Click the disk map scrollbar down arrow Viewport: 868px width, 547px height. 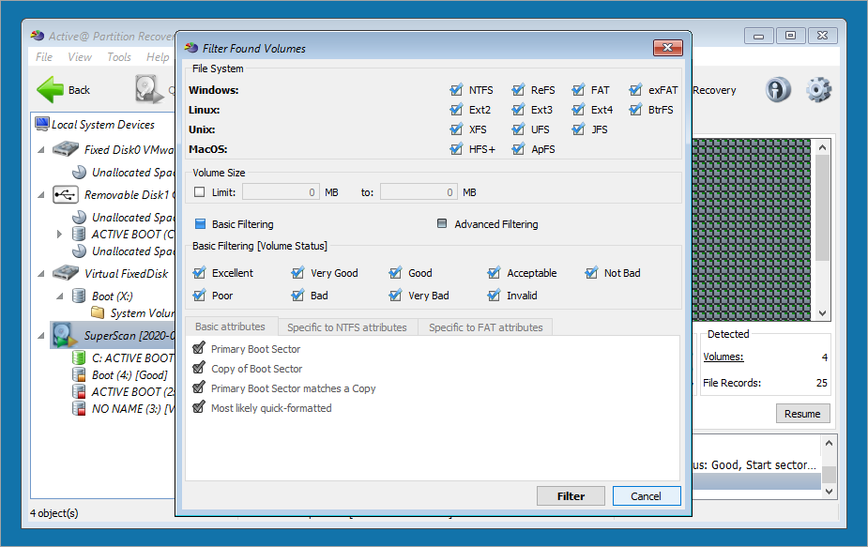(822, 312)
